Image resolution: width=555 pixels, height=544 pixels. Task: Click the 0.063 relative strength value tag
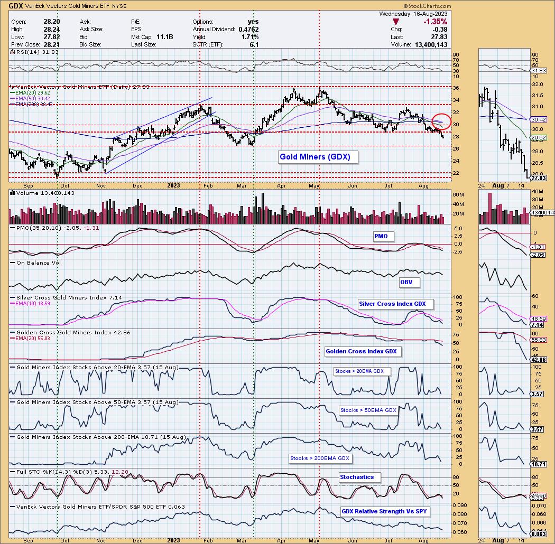click(x=539, y=534)
